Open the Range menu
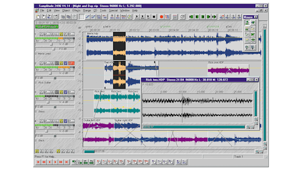This screenshot has height=170, width=302. pos(87,10)
